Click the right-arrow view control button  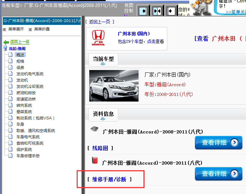click(143, 11)
